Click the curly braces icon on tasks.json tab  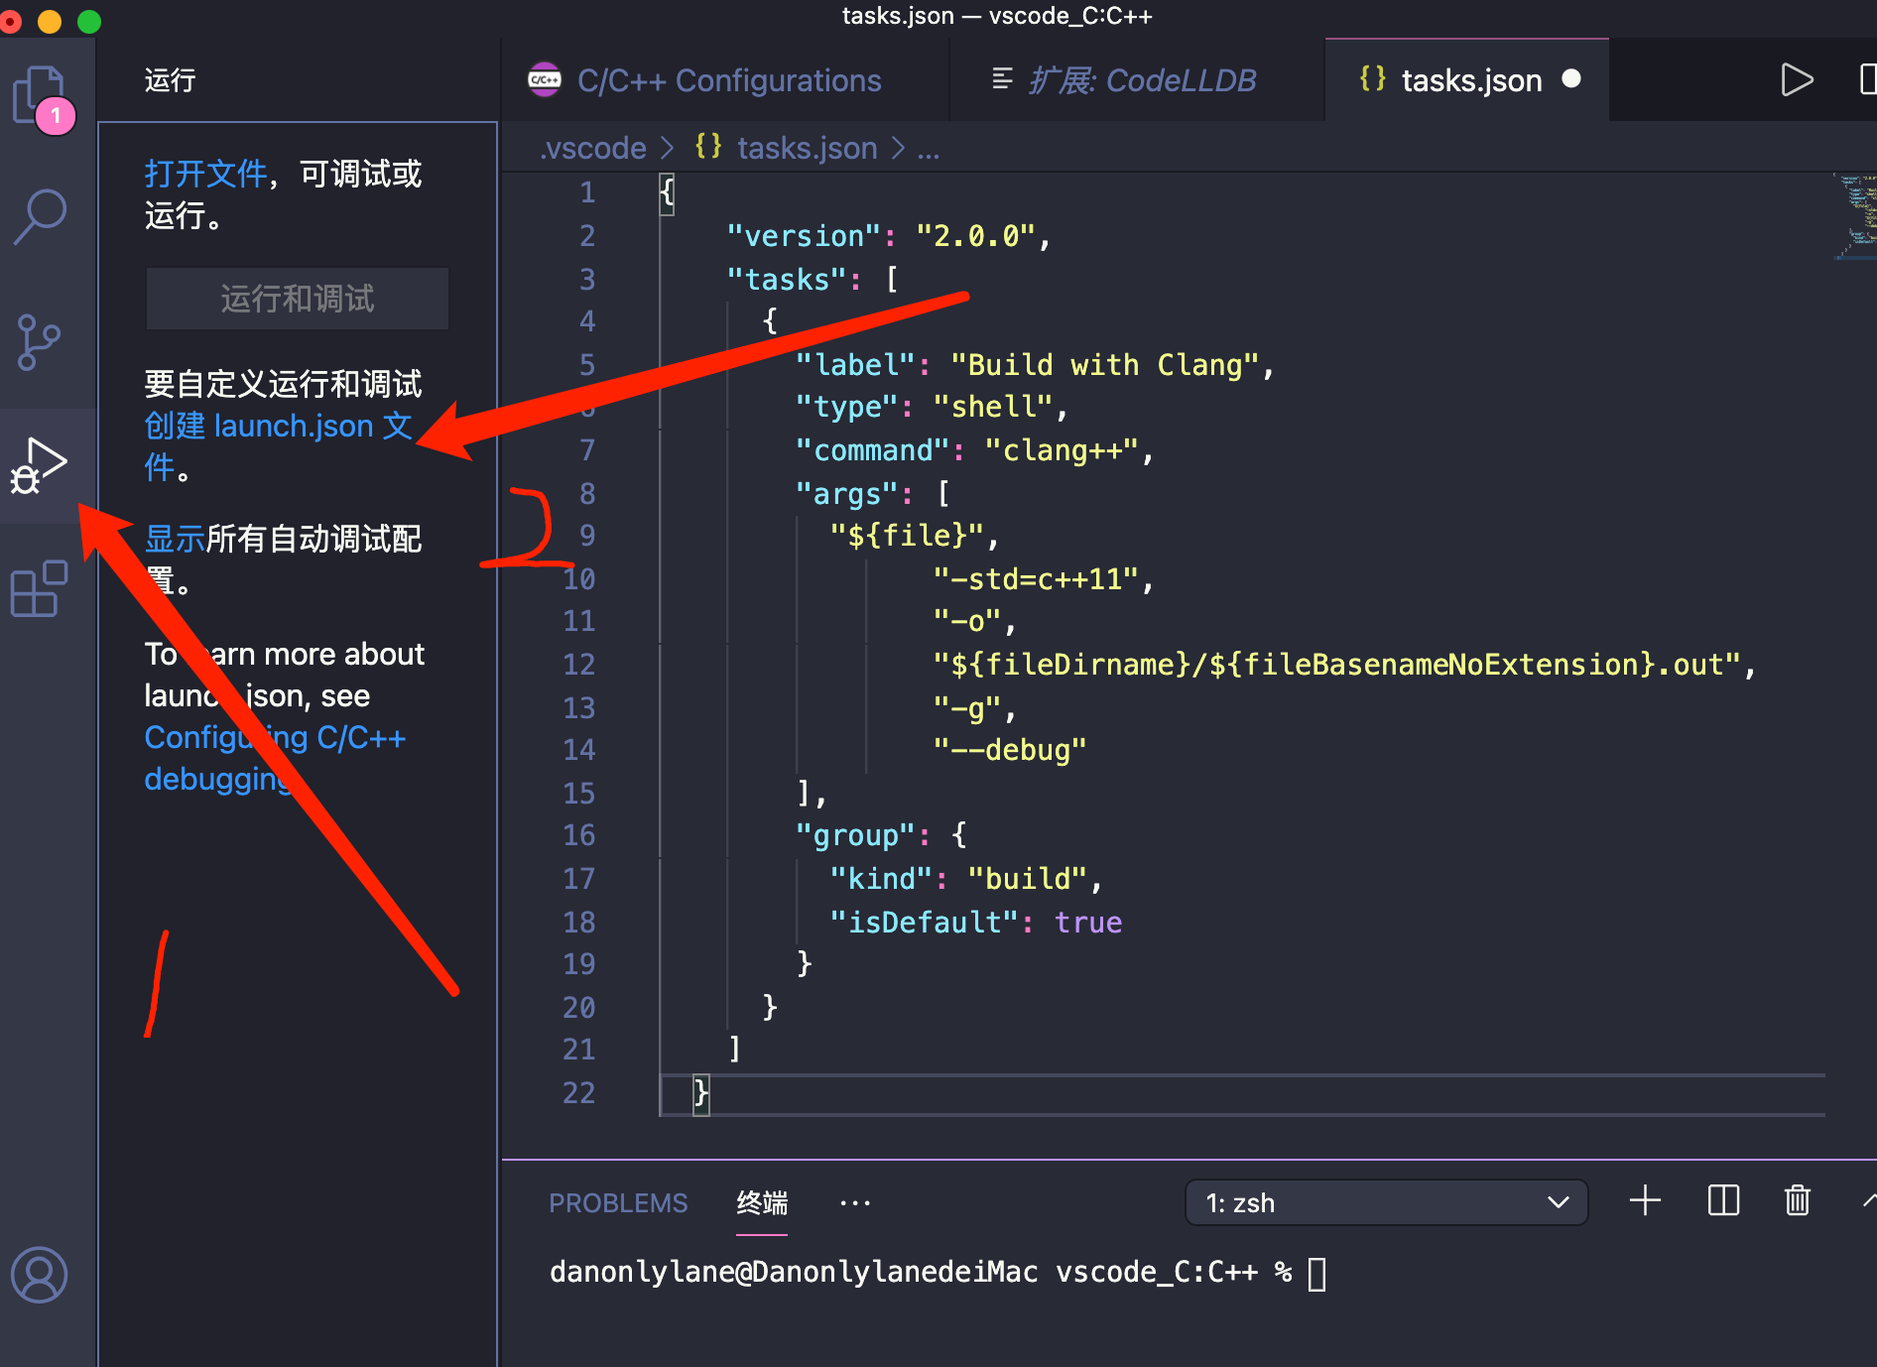point(1372,79)
